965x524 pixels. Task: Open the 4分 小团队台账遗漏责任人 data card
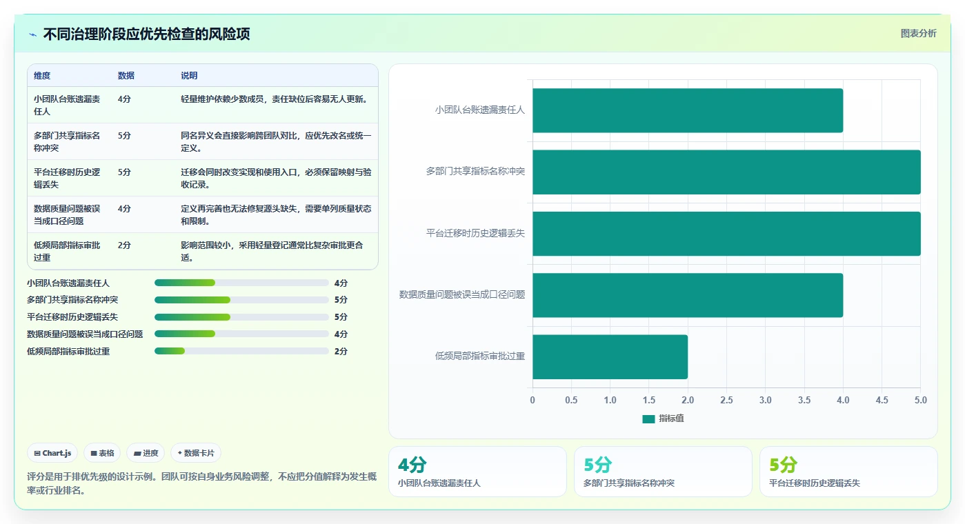pyautogui.click(x=477, y=472)
